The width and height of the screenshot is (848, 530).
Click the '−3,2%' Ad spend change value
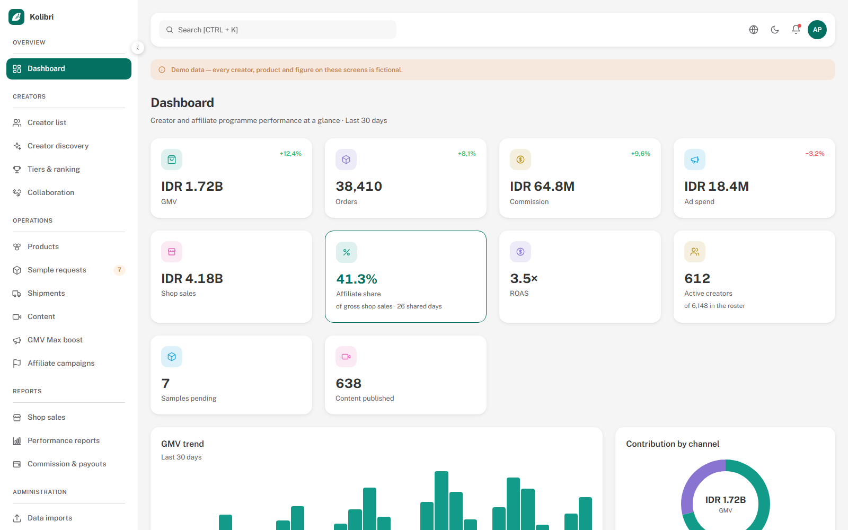815,154
